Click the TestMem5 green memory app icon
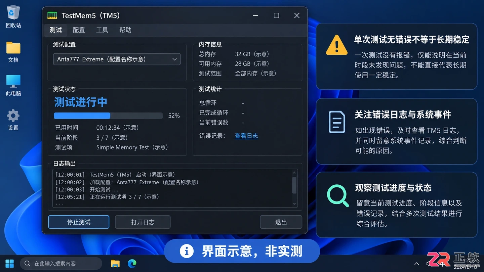 click(x=52, y=15)
